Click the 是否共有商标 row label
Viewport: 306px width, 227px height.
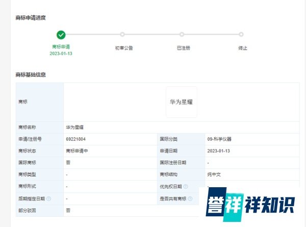point(173,199)
